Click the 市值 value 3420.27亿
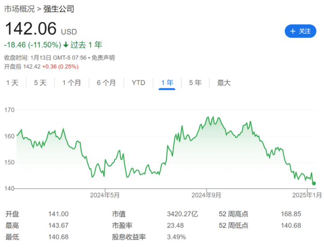Image resolution: width=324 pixels, height=249 pixels. click(x=183, y=214)
